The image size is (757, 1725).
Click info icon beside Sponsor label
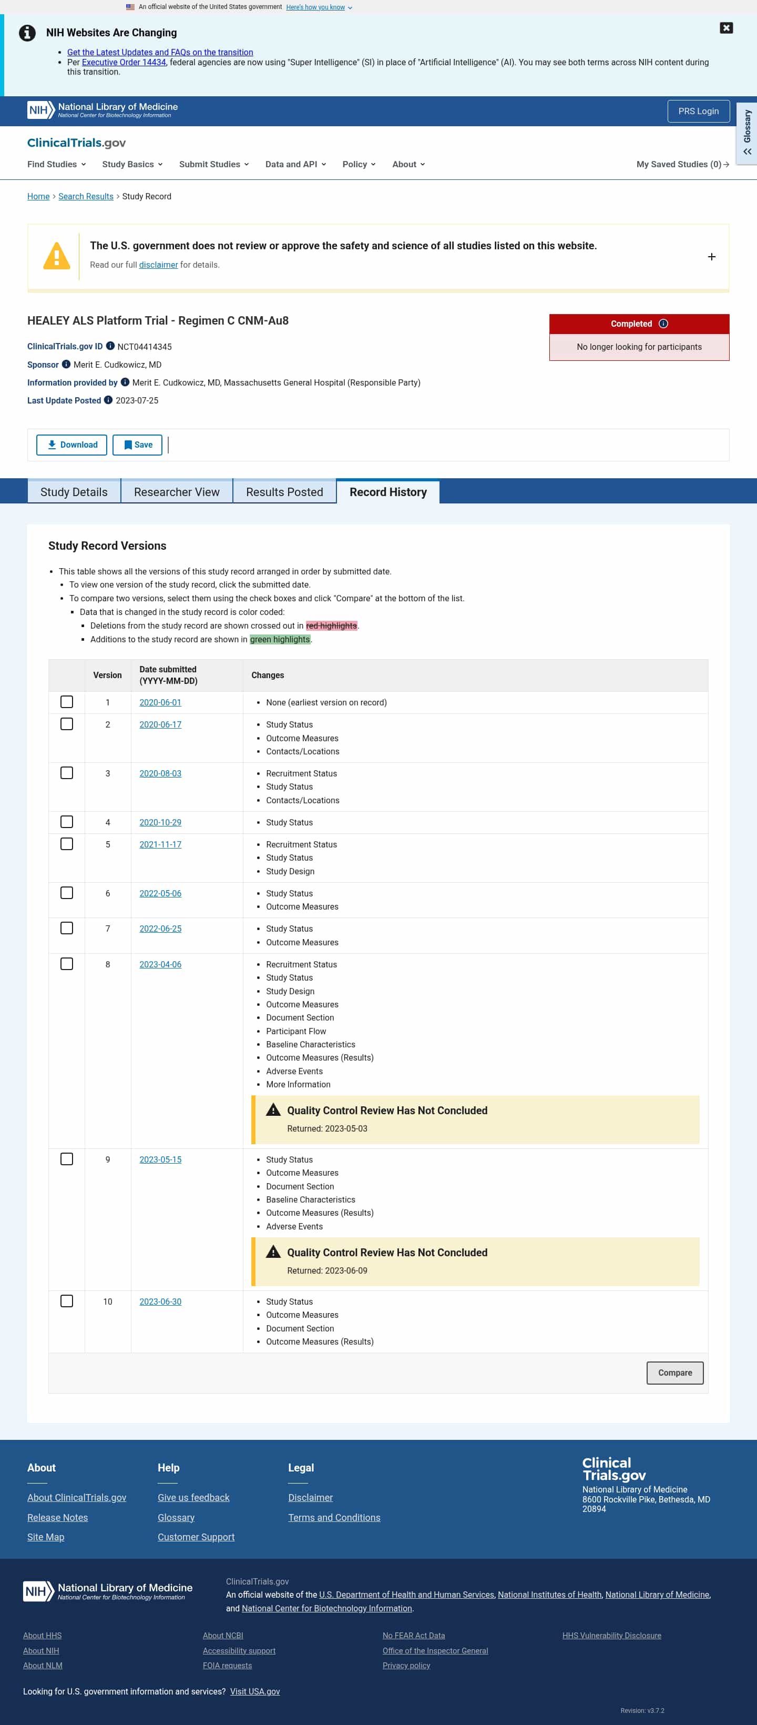[66, 364]
